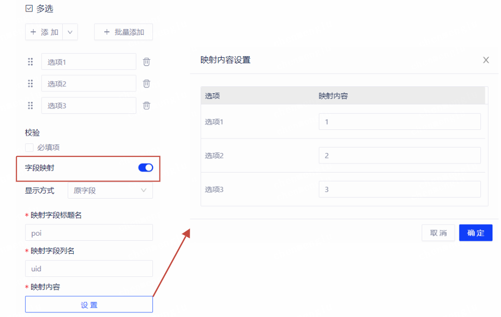Click the drag handle beside 选项1
This screenshot has width=501, height=317.
[30, 62]
